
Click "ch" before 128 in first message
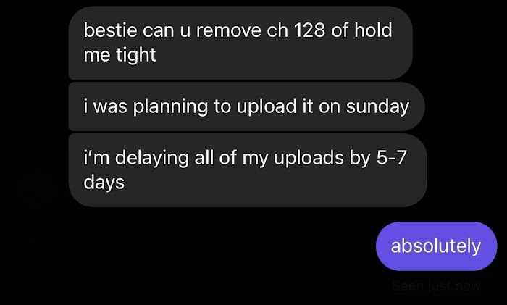(277, 30)
